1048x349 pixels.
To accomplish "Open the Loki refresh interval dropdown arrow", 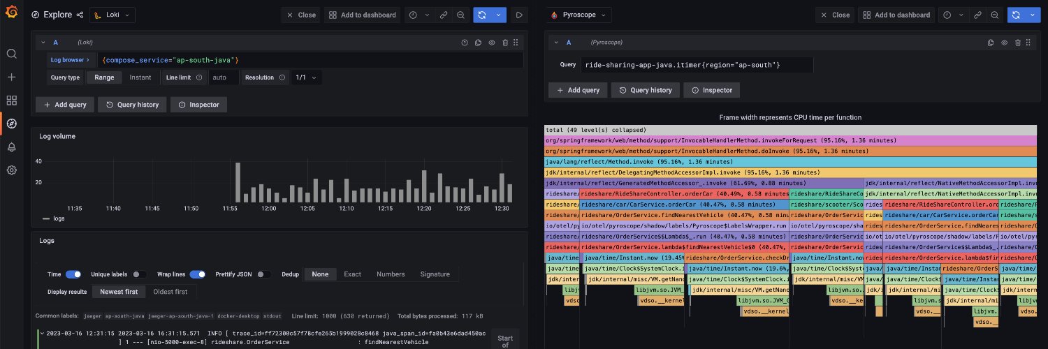I will click(497, 15).
